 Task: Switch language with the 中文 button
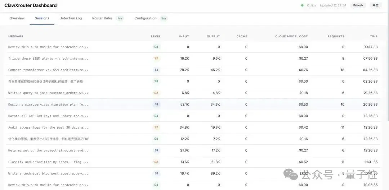(x=375, y=5)
